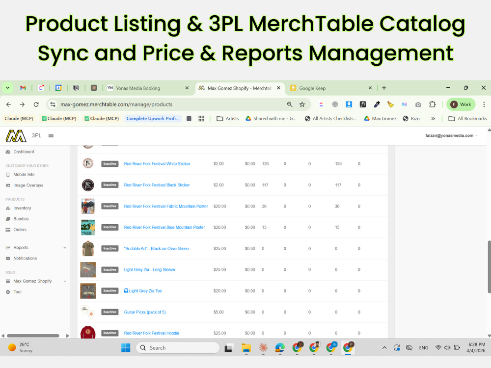Click the red hoodie thumbnail

point(88,332)
